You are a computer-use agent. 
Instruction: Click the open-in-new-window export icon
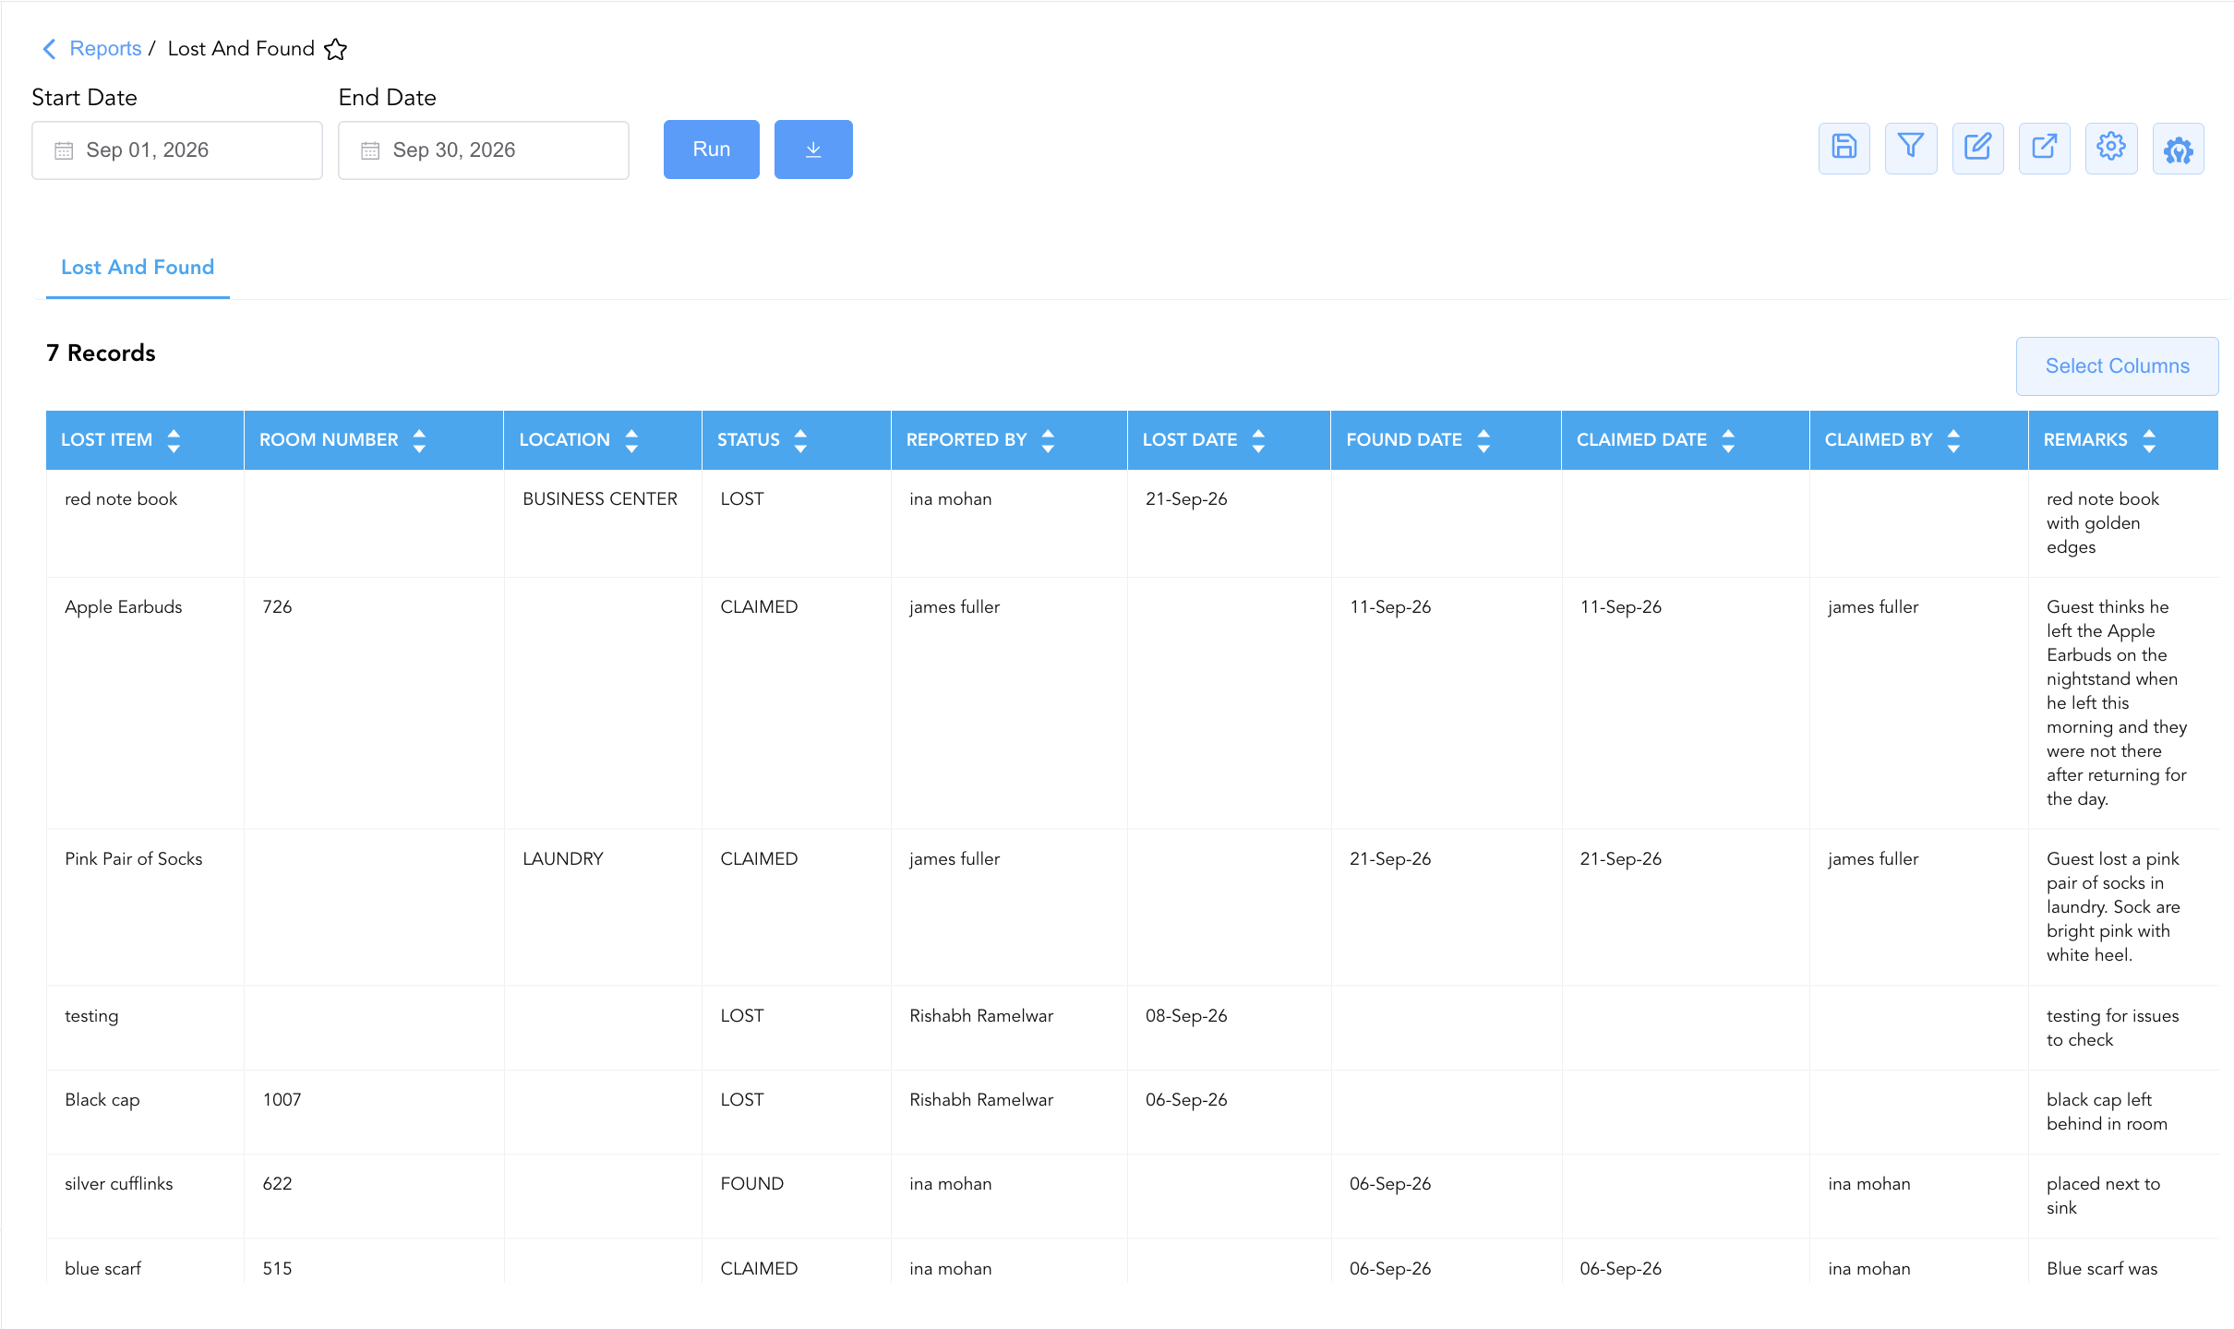click(x=2044, y=148)
